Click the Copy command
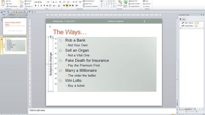The height and width of the screenshot is (115, 205). 9,4
